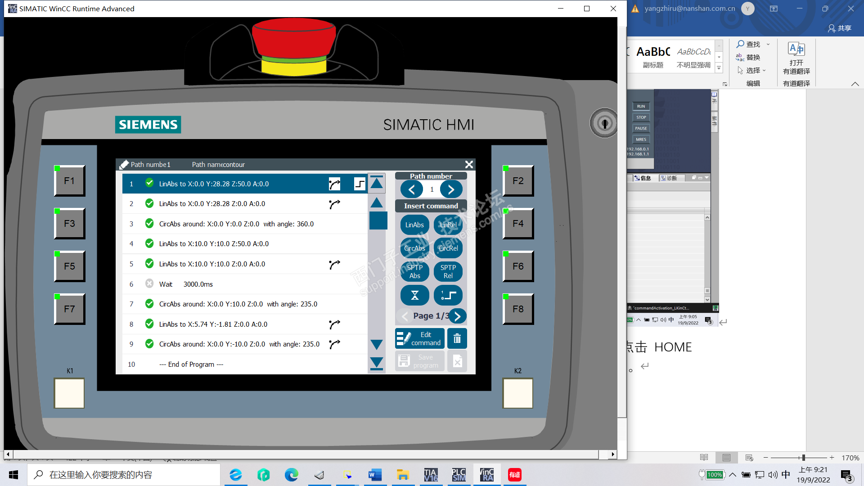
Task: Toggle the green check on row 3
Action: pos(149,224)
